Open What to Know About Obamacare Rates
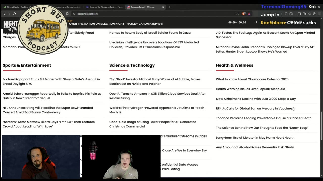323x181 pixels. point(252,79)
